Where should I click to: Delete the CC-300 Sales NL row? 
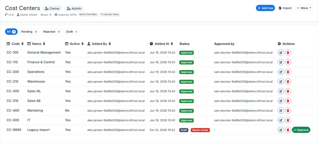point(288,91)
